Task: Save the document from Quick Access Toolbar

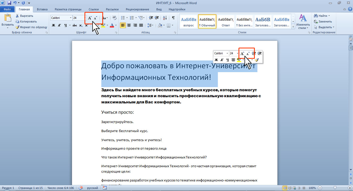Action: [9, 3]
